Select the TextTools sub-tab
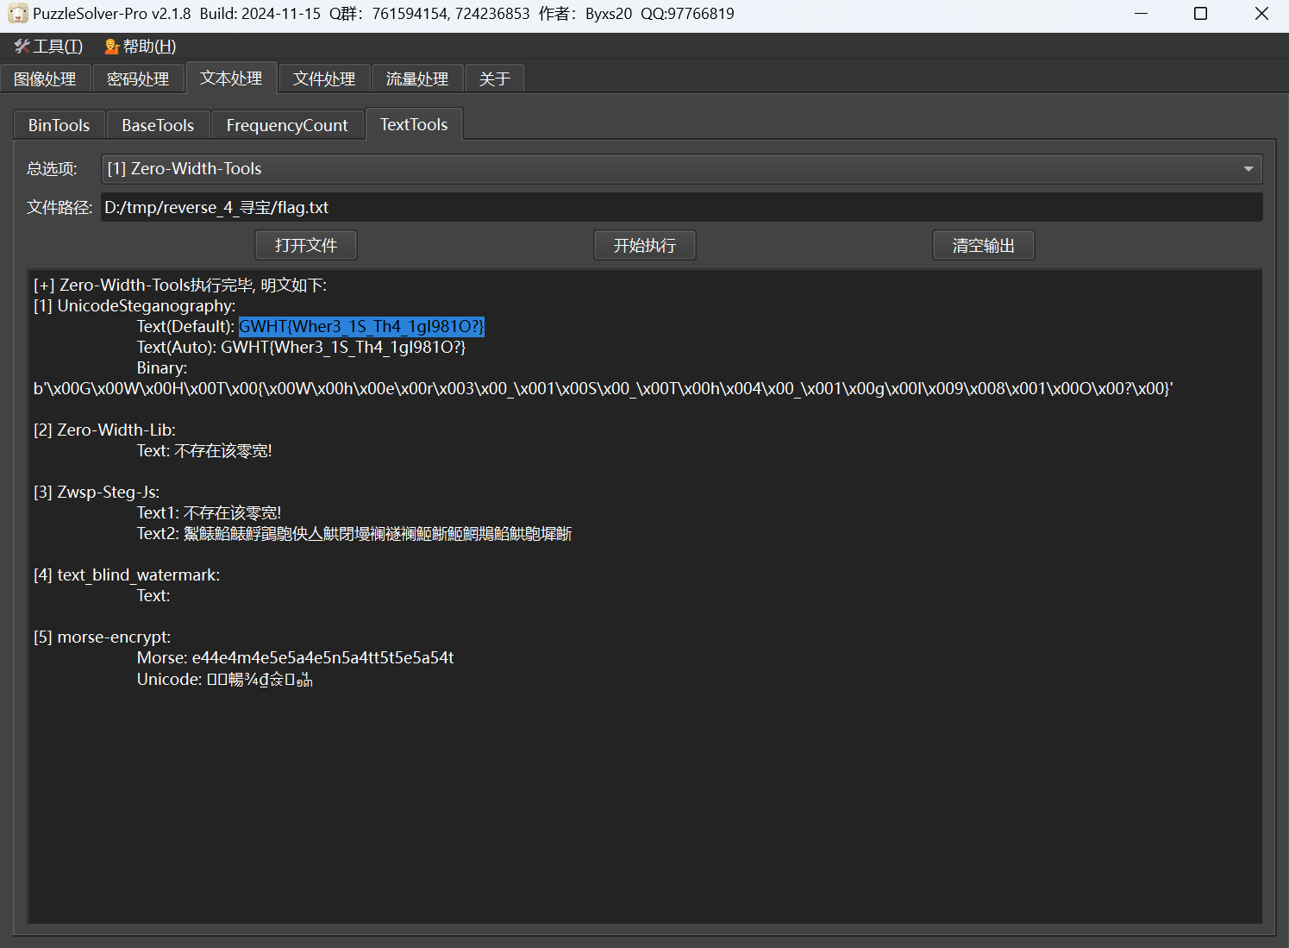This screenshot has width=1289, height=948. [414, 124]
